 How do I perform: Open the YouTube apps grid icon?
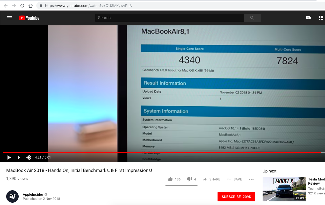pyautogui.click(x=321, y=18)
